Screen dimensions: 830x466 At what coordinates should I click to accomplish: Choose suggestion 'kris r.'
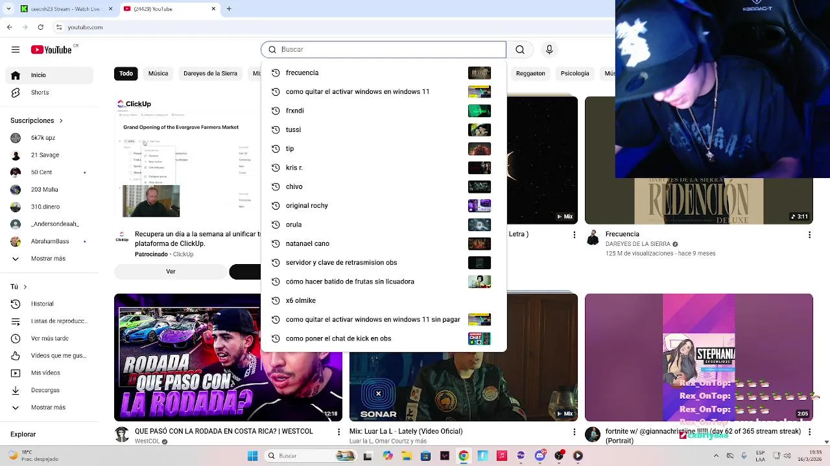(383, 168)
